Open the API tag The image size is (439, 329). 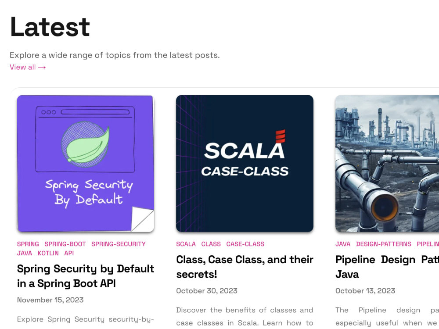click(69, 253)
